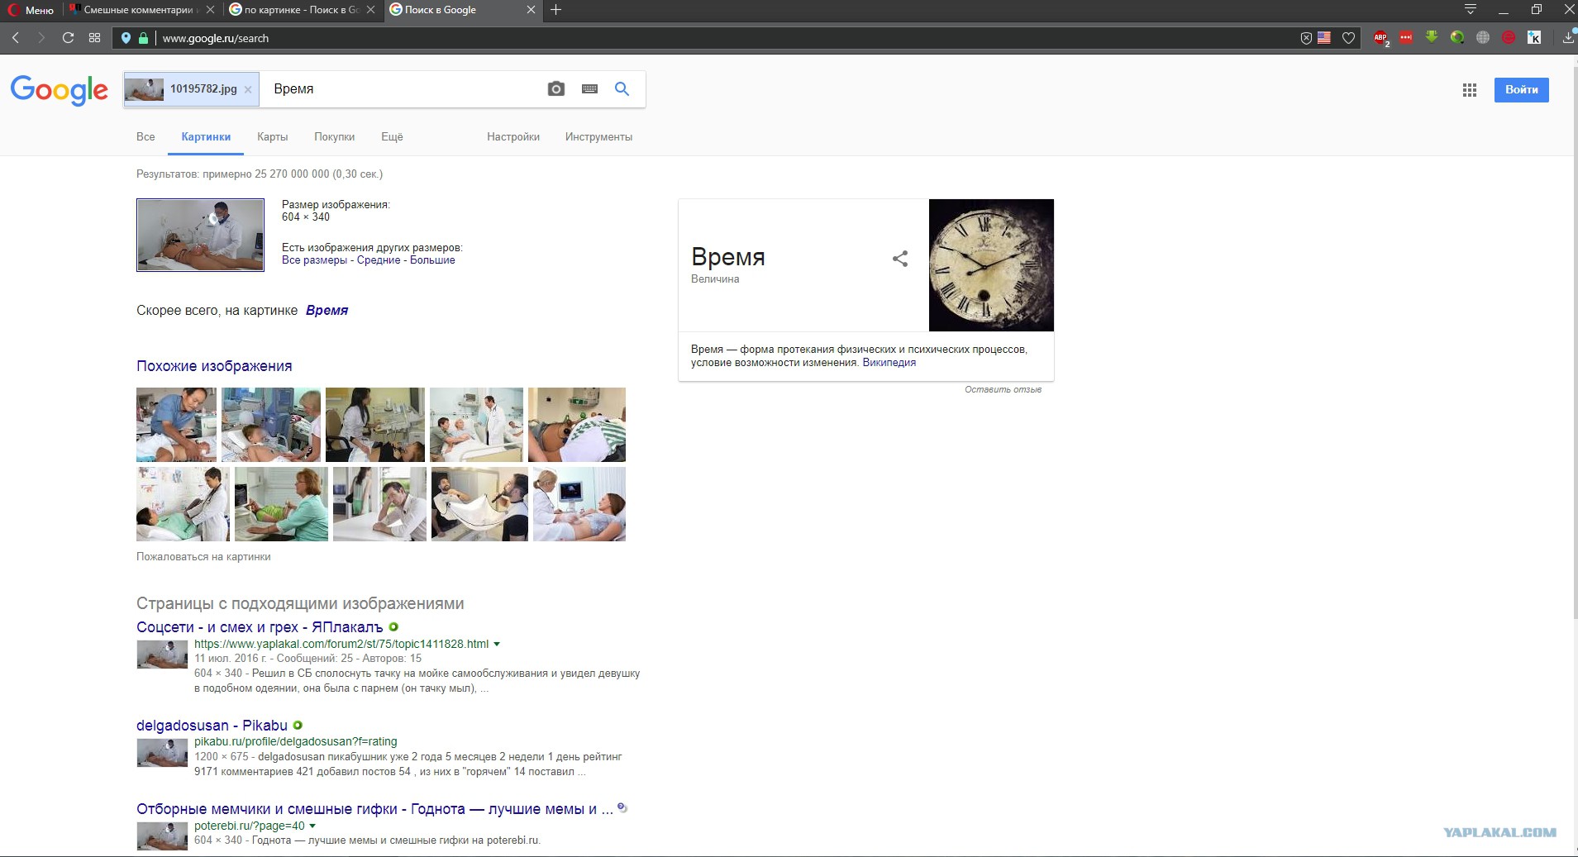Open the Google apps grid icon
The image size is (1578, 857).
[x=1469, y=90]
